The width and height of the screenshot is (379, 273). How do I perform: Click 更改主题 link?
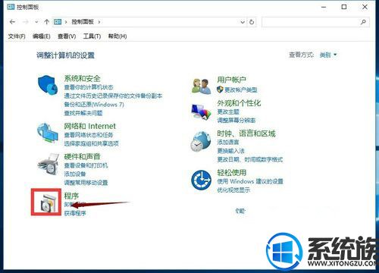point(228,111)
